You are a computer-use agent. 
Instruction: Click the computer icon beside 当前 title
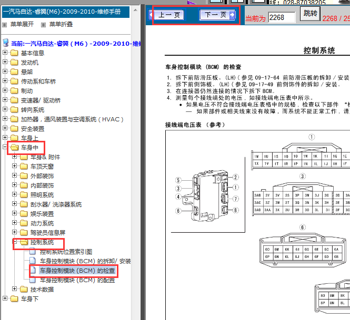click(x=6, y=43)
